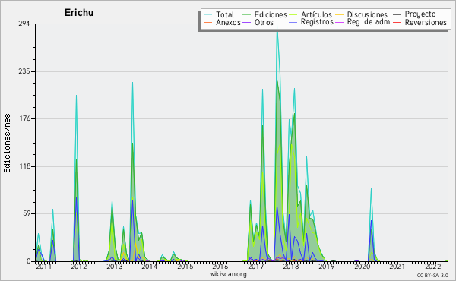Click the 2018 x-axis label

291,266
